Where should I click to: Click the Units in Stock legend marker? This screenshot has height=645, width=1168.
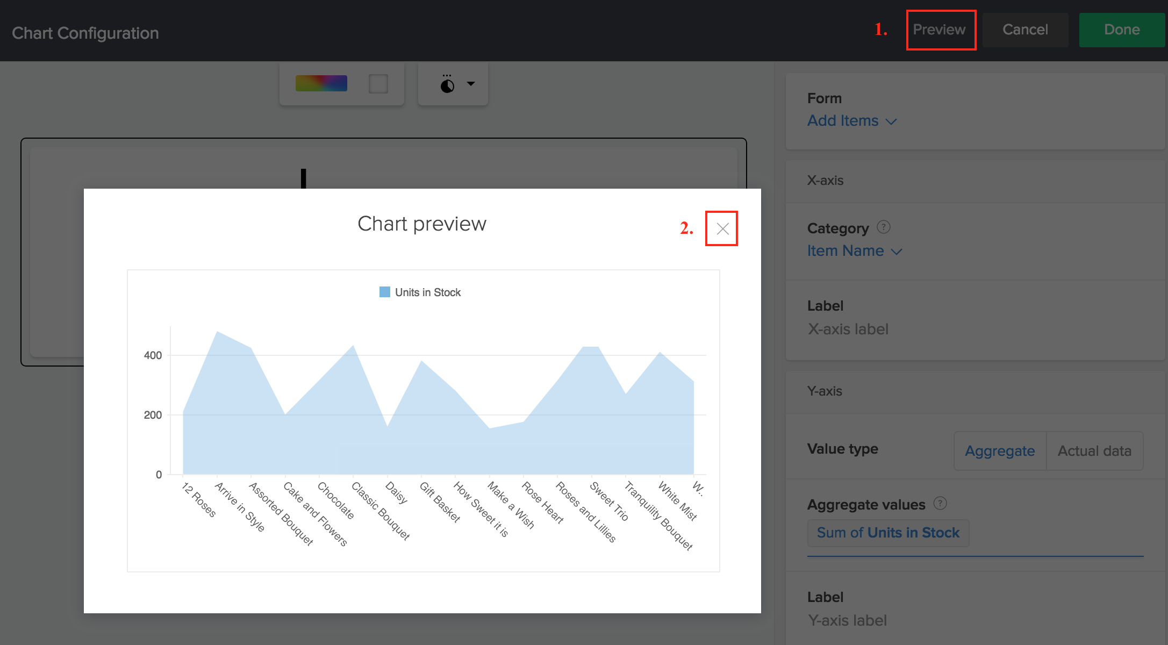(x=385, y=292)
